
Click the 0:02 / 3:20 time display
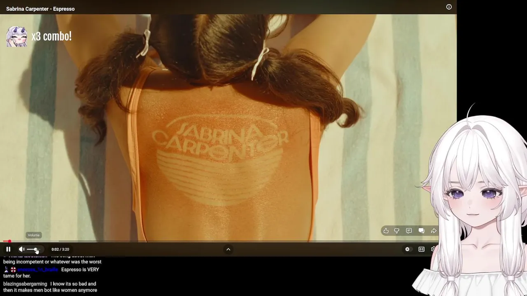pyautogui.click(x=60, y=249)
